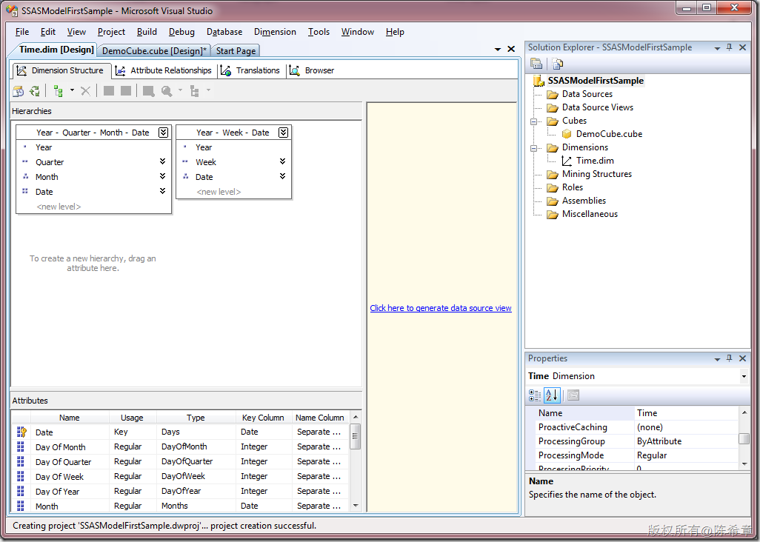Image resolution: width=760 pixels, height=542 pixels.
Task: Open the Tools menu
Action: coord(319,32)
